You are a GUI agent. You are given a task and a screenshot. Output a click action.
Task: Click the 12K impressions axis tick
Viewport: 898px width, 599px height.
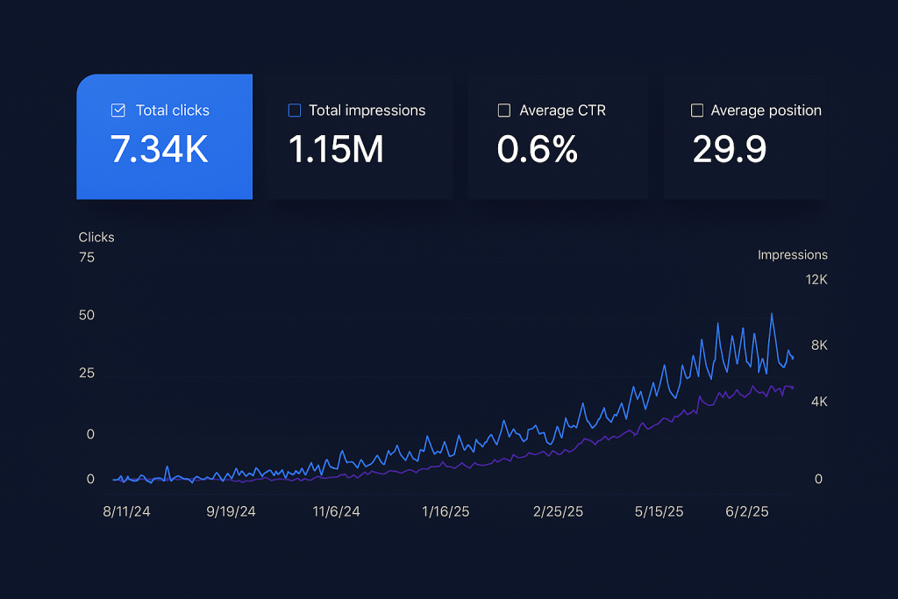[x=816, y=280]
